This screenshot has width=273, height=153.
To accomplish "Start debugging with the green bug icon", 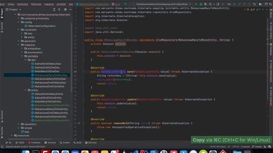I will click(x=201, y=4).
